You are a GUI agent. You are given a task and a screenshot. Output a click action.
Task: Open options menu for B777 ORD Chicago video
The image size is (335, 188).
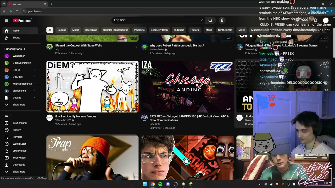pos(232,117)
